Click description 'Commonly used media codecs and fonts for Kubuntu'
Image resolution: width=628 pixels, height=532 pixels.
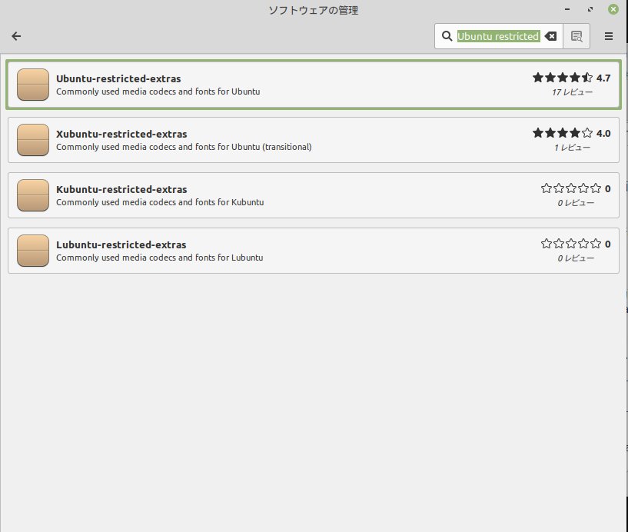(x=160, y=202)
